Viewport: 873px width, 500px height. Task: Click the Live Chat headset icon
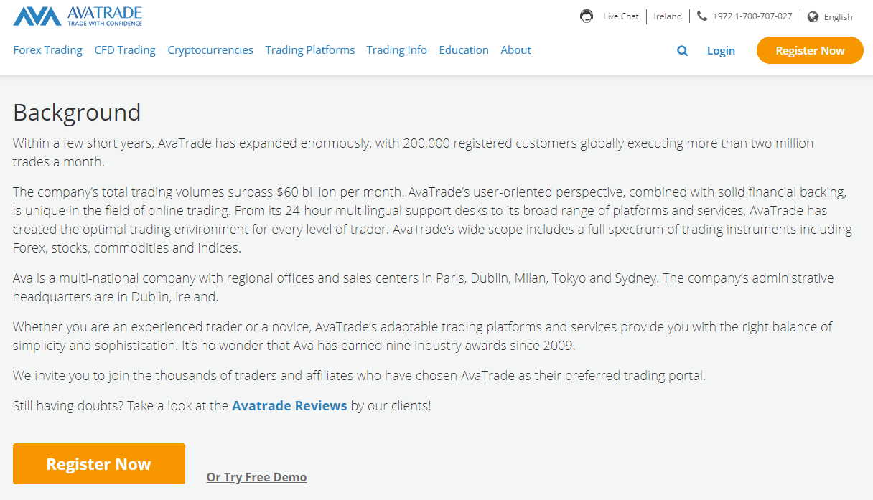pyautogui.click(x=587, y=16)
